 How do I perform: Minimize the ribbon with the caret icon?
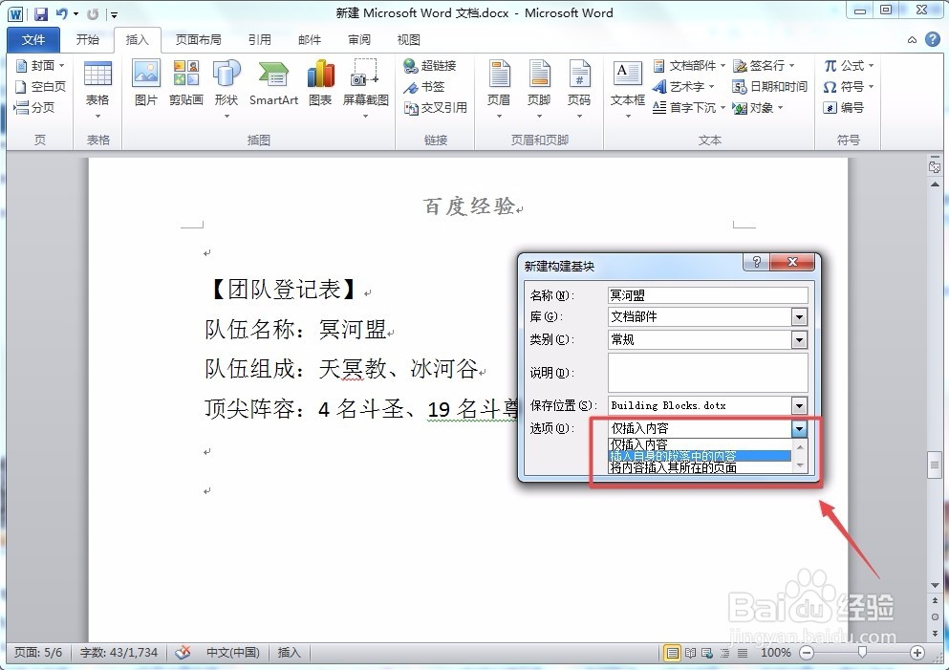coord(912,40)
